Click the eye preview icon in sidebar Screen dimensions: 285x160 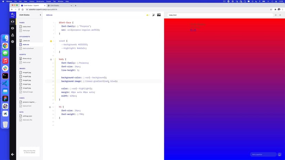pyautogui.click(x=13, y=28)
